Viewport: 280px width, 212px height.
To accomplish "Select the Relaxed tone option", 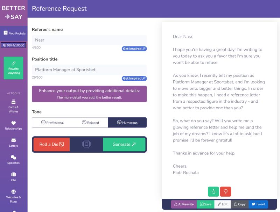I will tap(90, 123).
